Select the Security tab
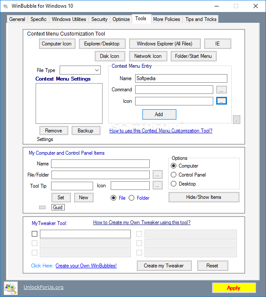The width and height of the screenshot is (266, 297). coord(100,19)
